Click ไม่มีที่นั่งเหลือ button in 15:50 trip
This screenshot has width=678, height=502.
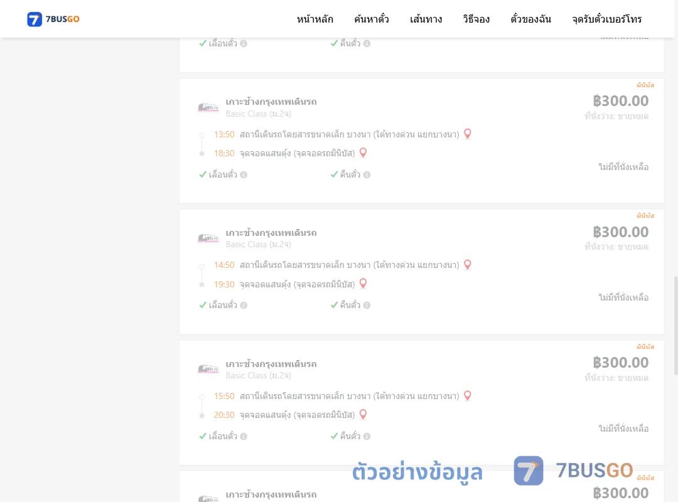point(623,429)
